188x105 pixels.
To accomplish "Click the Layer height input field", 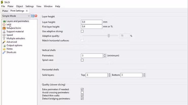I will tap(92, 22).
